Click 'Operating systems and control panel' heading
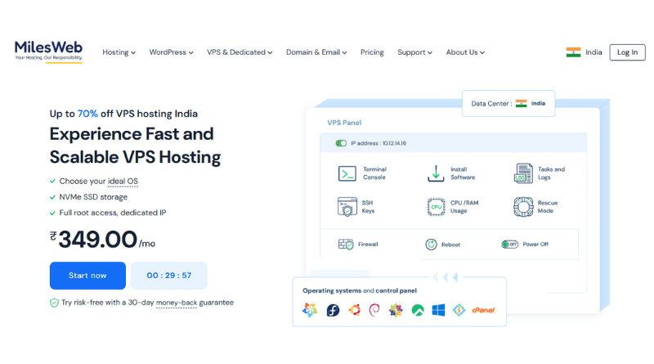The width and height of the screenshot is (654, 364). (x=360, y=290)
